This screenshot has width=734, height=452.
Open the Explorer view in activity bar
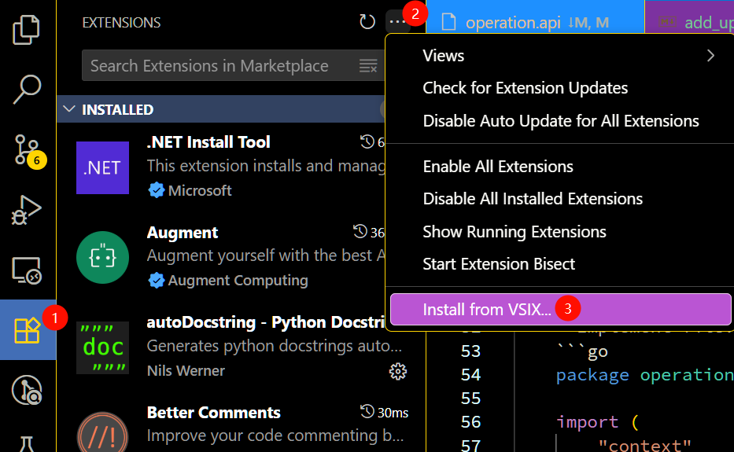tap(28, 29)
